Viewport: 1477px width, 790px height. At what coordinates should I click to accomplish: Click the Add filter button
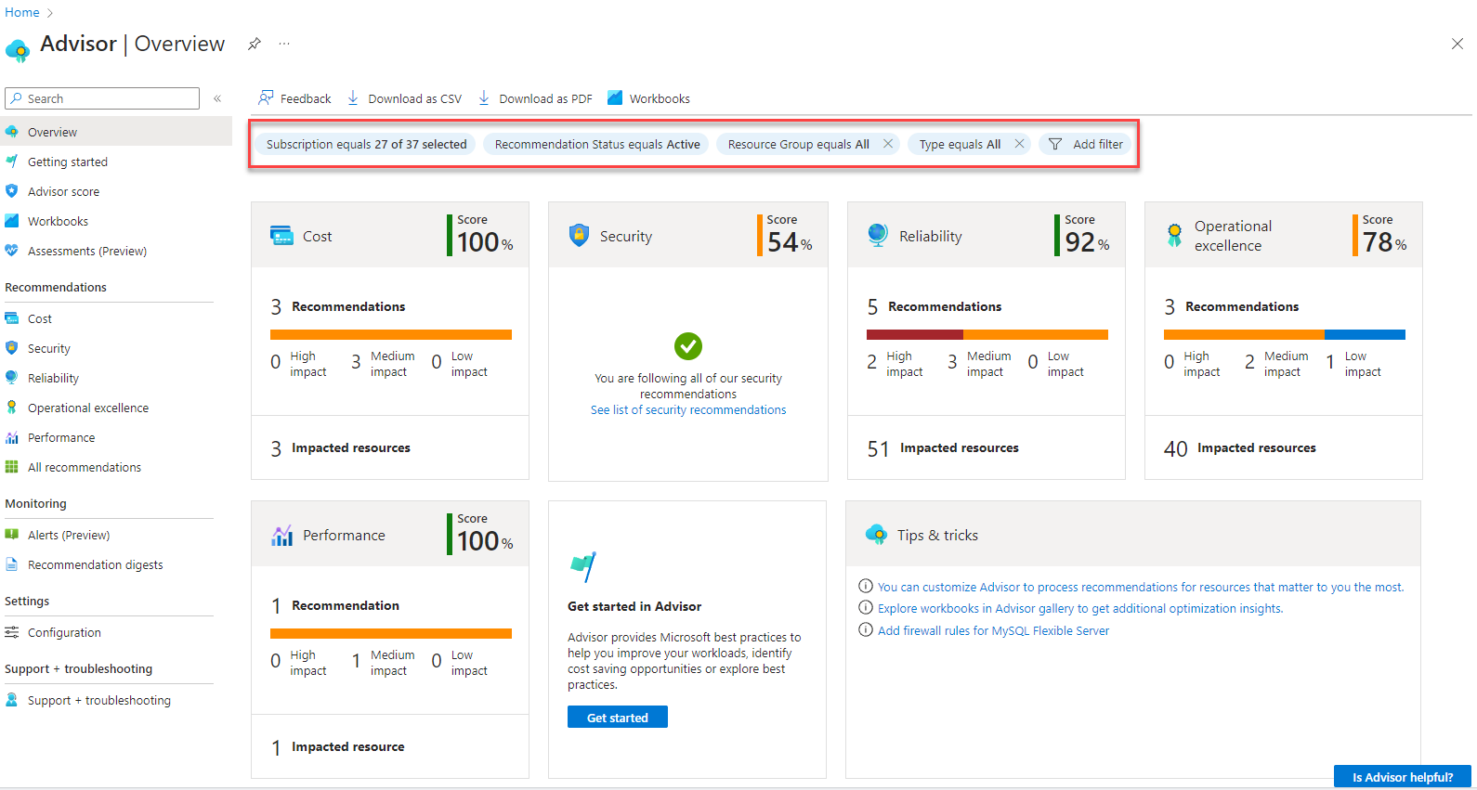pyautogui.click(x=1086, y=144)
